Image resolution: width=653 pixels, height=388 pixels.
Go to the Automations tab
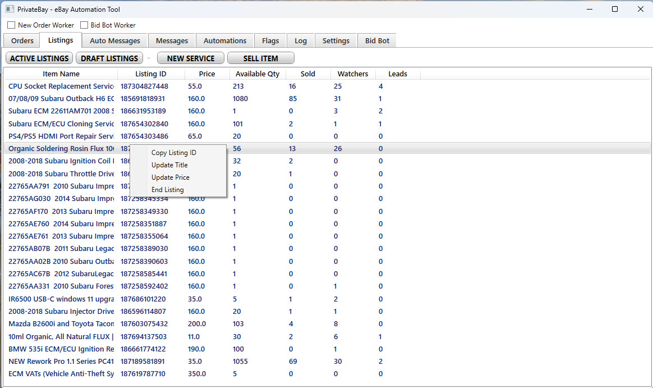225,40
